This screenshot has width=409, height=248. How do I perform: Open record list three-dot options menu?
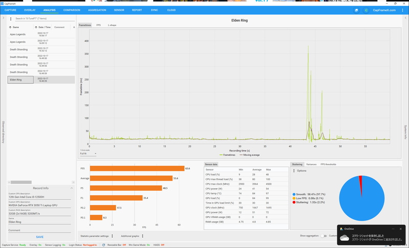tap(11, 19)
